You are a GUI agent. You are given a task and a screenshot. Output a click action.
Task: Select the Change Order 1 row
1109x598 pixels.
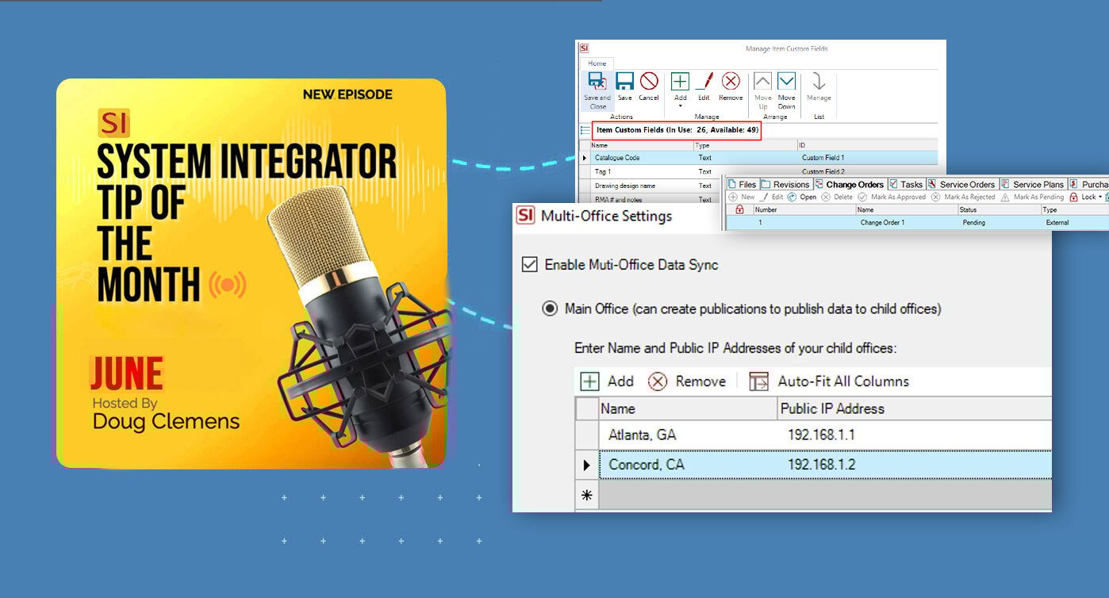point(918,223)
